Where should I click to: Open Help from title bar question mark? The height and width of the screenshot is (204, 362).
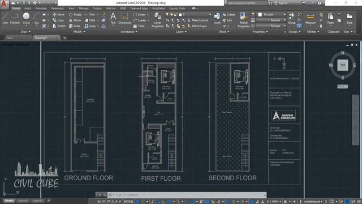[319, 3]
